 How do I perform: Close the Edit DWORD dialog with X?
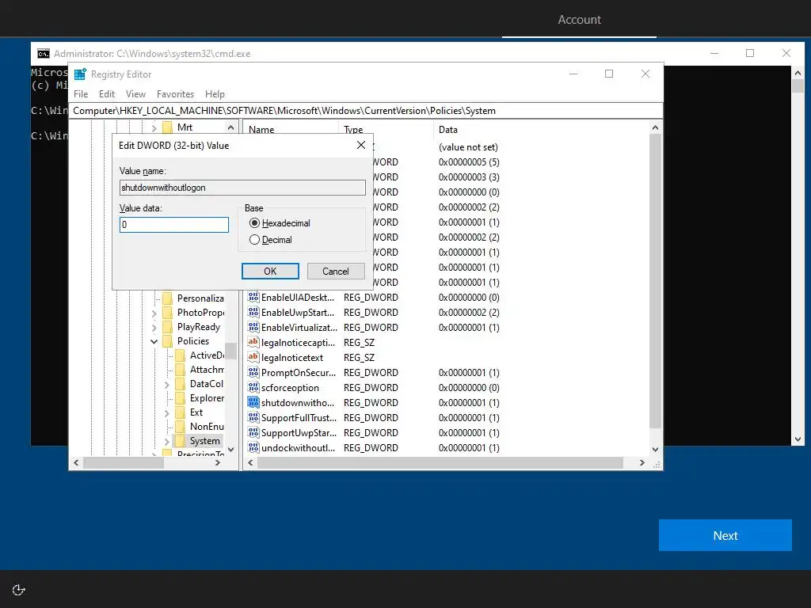(x=361, y=146)
